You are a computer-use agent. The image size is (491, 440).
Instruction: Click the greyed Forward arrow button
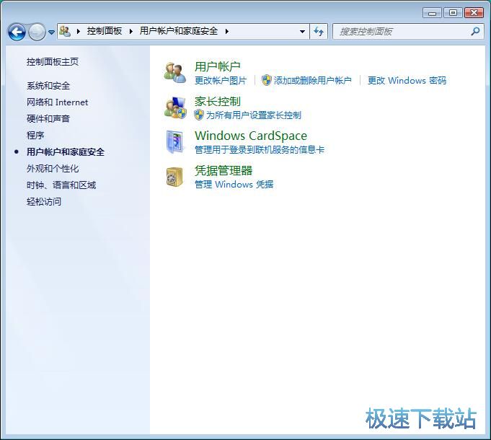tap(37, 32)
